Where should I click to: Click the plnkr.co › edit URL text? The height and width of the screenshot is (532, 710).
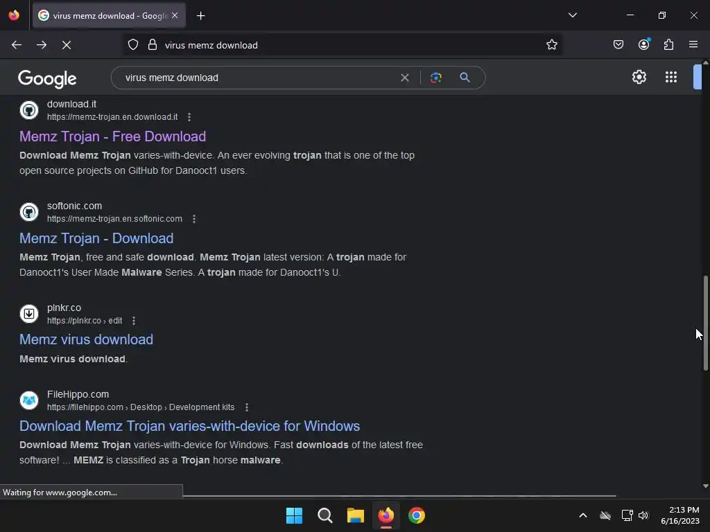click(x=85, y=321)
